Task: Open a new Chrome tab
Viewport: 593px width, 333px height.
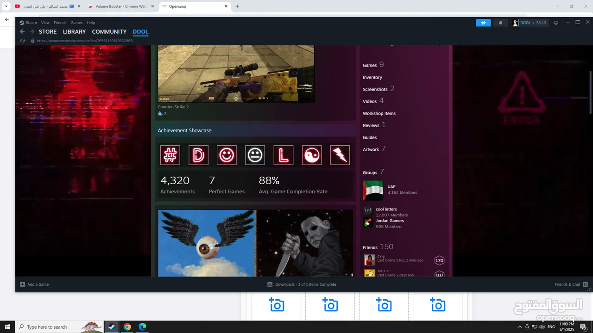Action: coord(237,6)
